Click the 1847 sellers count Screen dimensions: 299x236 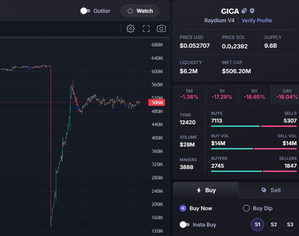tap(291, 166)
